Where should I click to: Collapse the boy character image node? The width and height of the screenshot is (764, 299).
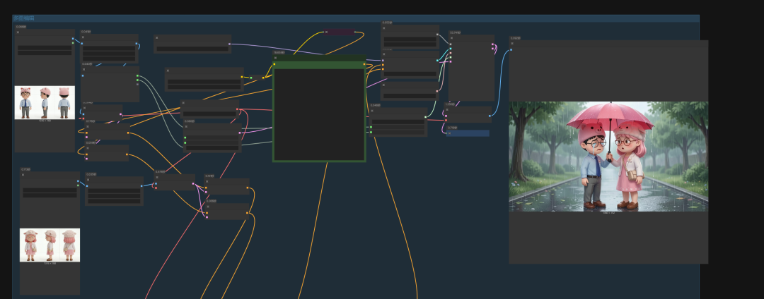[18, 32]
